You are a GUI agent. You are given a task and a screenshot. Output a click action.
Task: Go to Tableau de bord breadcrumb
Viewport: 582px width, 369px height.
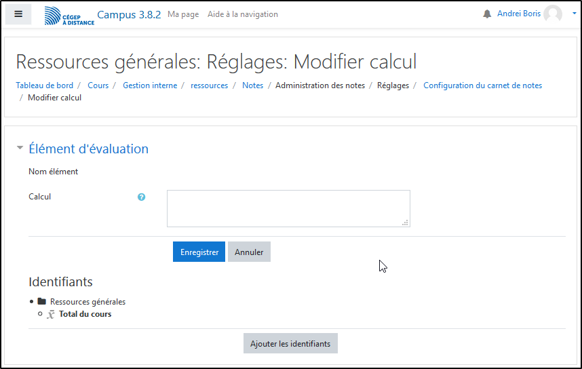tap(45, 85)
